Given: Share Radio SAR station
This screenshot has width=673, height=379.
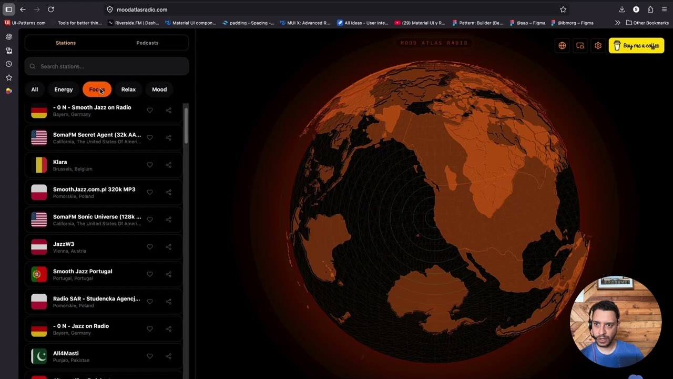Looking at the screenshot, I should pyautogui.click(x=169, y=302).
